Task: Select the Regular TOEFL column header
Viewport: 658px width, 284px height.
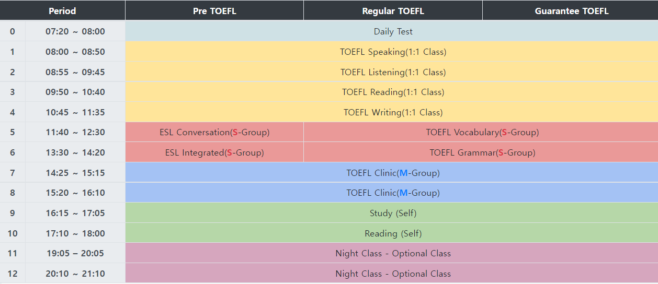Action: coord(393,11)
